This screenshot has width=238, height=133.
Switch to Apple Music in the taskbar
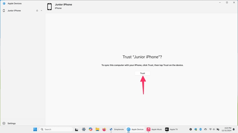[154, 129]
